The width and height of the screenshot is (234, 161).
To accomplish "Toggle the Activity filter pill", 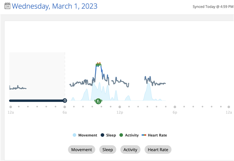I will [130, 150].
